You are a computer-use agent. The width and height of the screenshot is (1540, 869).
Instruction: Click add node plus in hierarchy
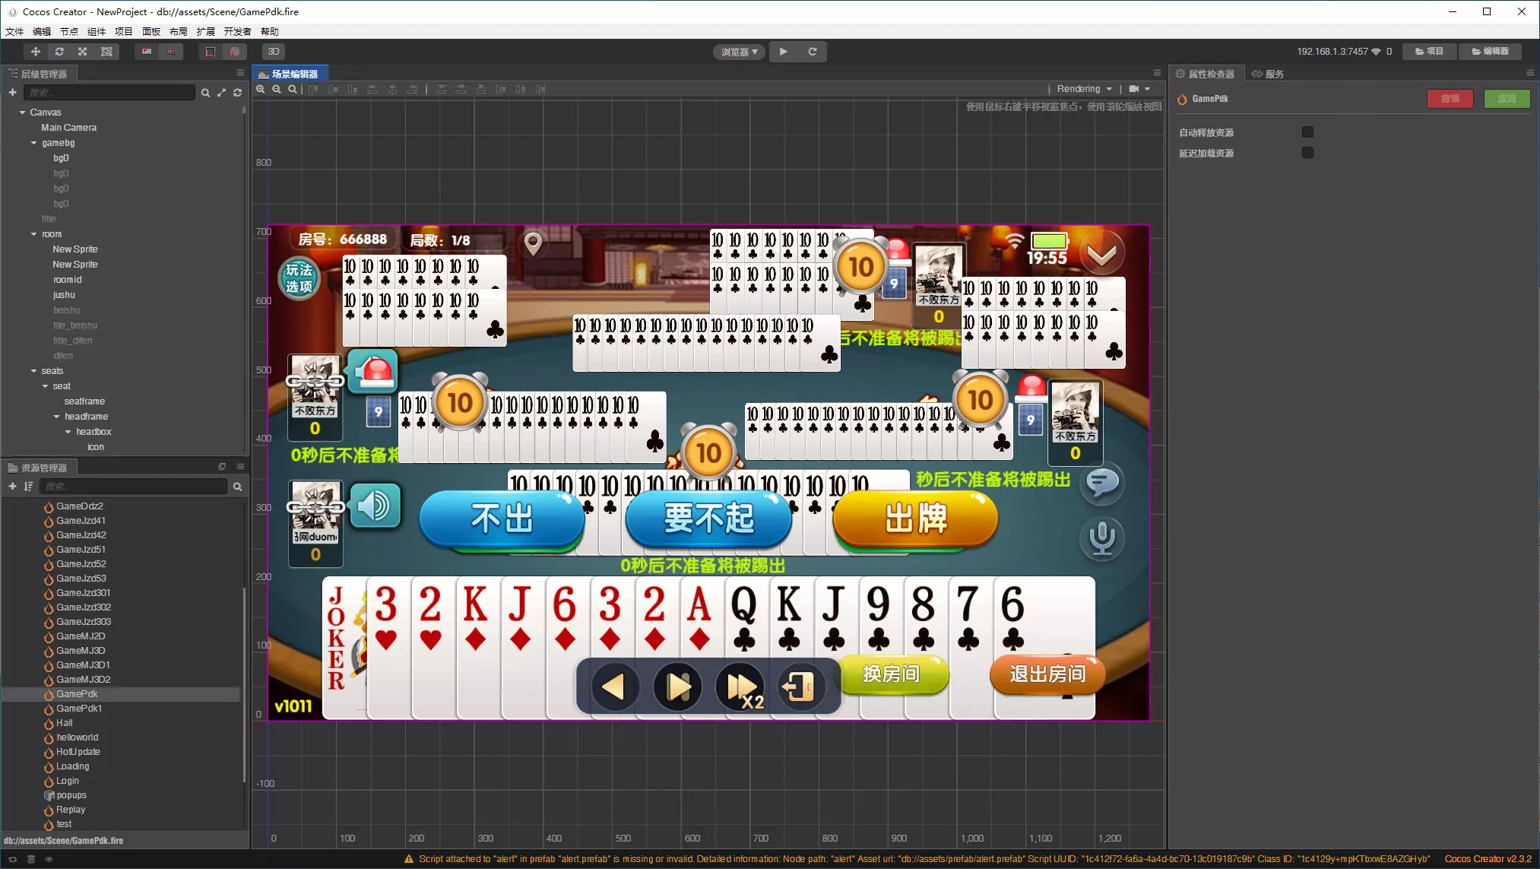(x=12, y=92)
